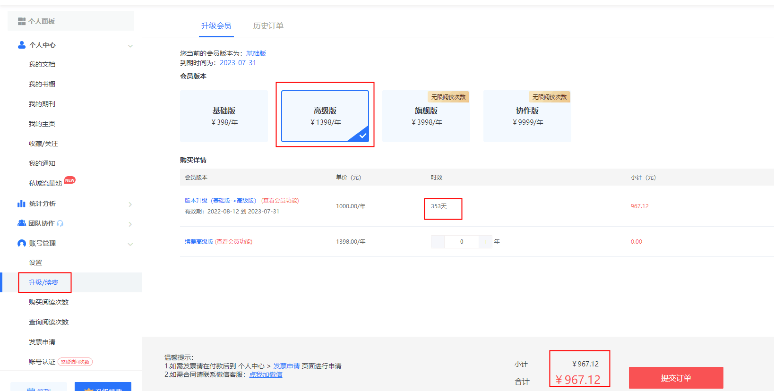Click the 1000.00/年 unit price
Viewport: 774px width, 391px height.
click(351, 206)
